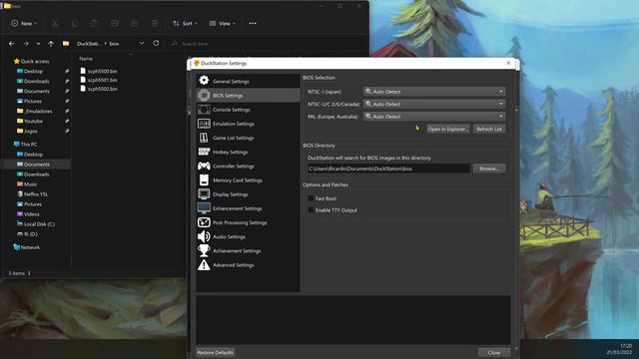Select BIOS Settings chip icon
The image size is (639, 359).
coord(204,96)
